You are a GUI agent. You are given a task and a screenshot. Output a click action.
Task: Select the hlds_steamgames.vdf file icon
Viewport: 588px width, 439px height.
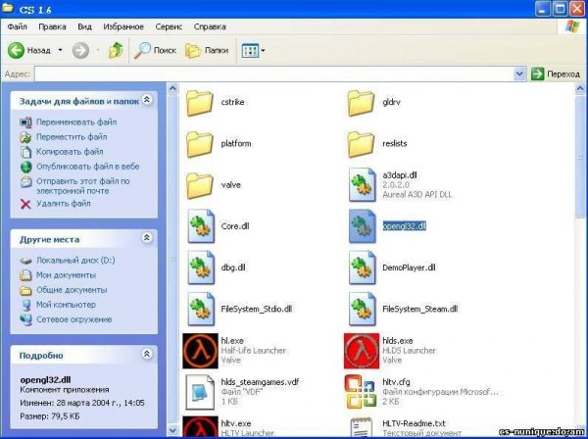(x=200, y=392)
